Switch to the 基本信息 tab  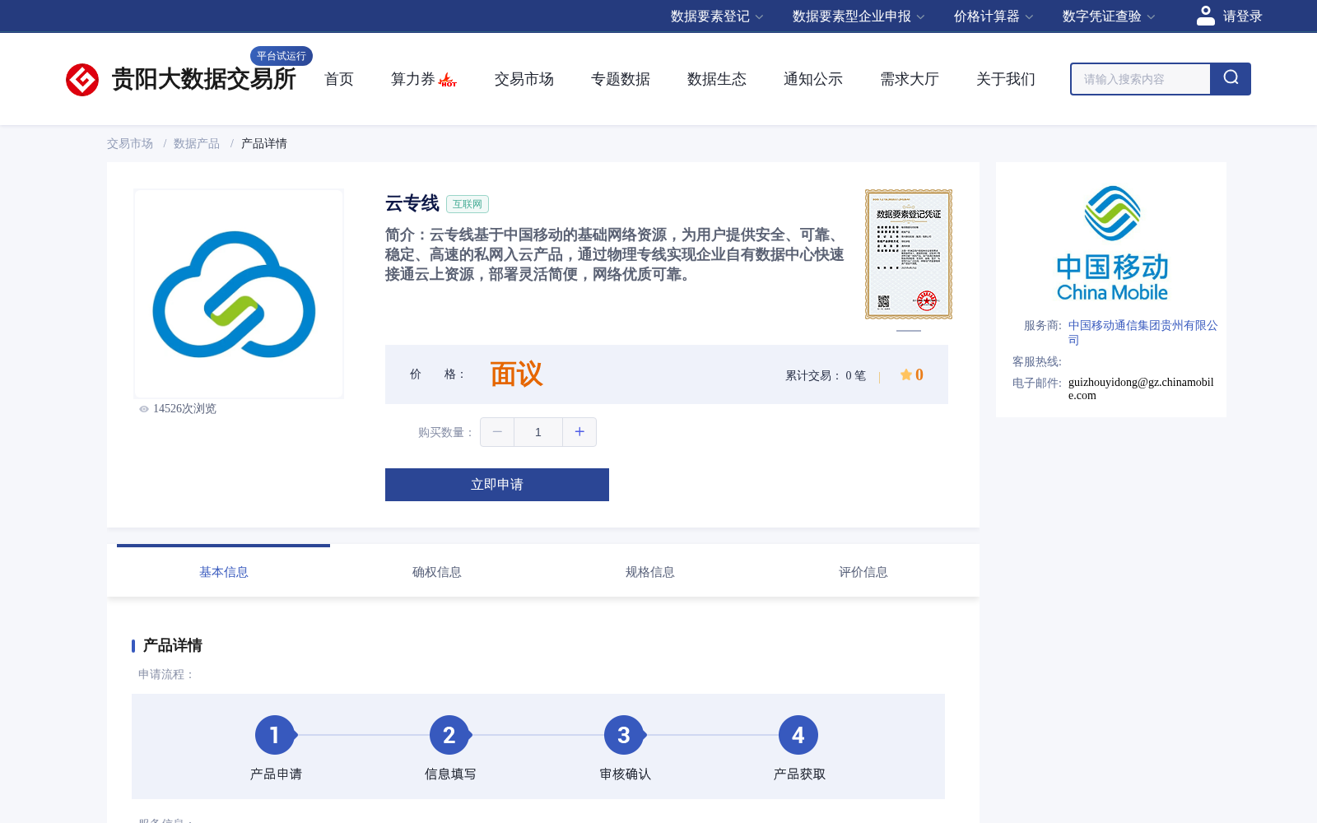(x=223, y=572)
